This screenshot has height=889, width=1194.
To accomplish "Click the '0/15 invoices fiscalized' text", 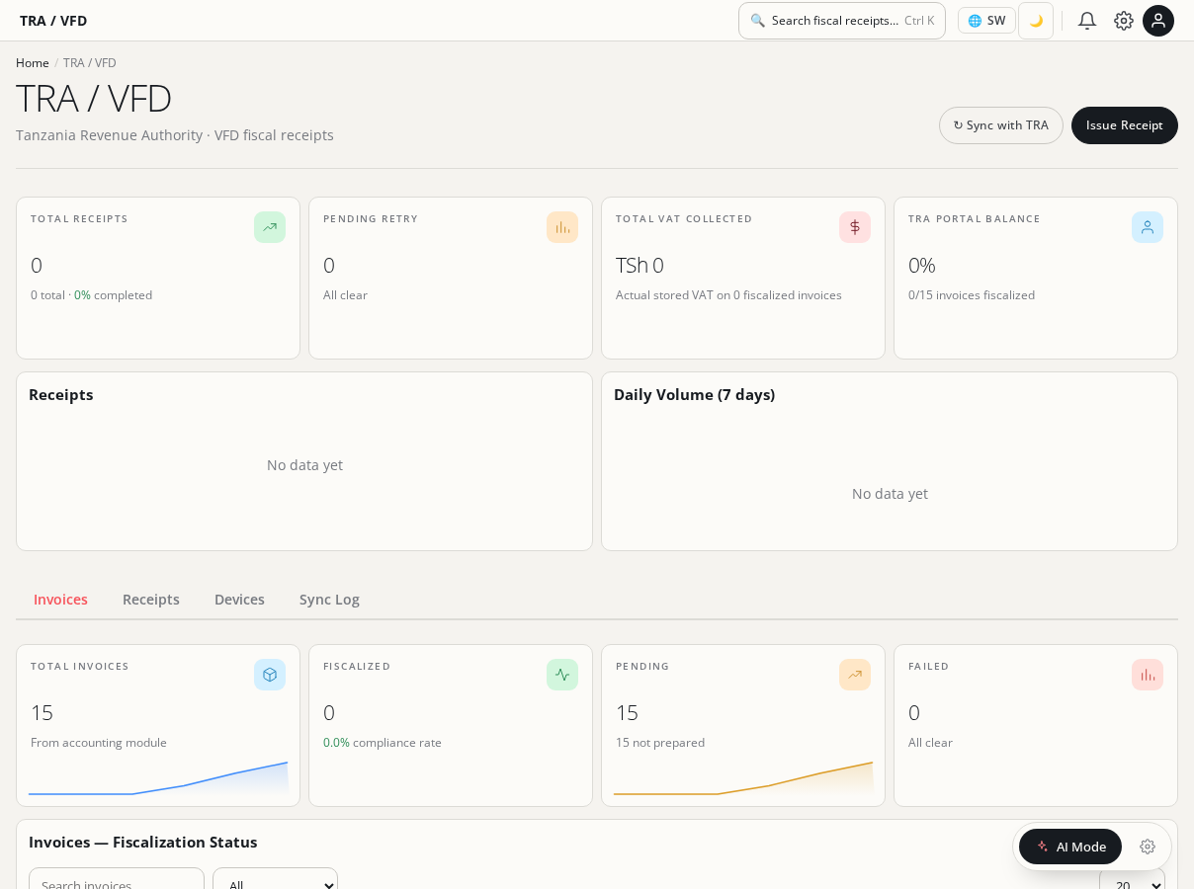I will [972, 295].
